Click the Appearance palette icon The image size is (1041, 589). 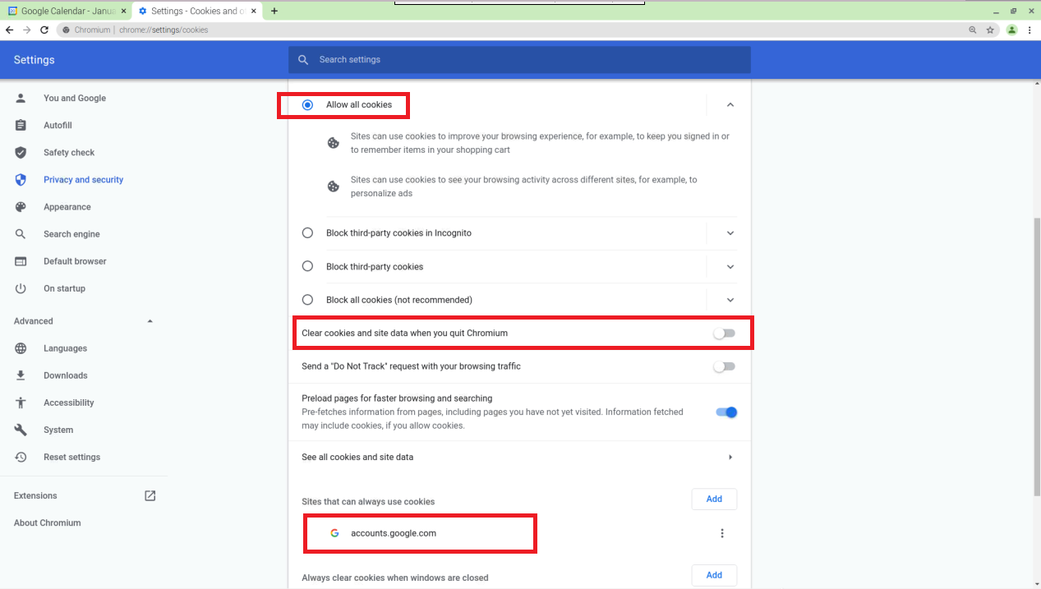pos(21,207)
